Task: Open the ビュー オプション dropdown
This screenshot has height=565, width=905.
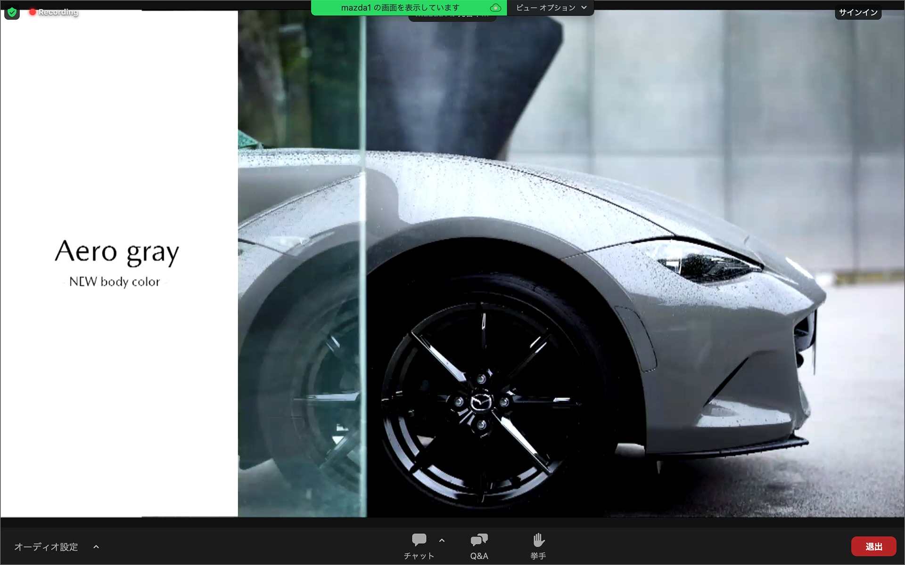Action: point(550,8)
